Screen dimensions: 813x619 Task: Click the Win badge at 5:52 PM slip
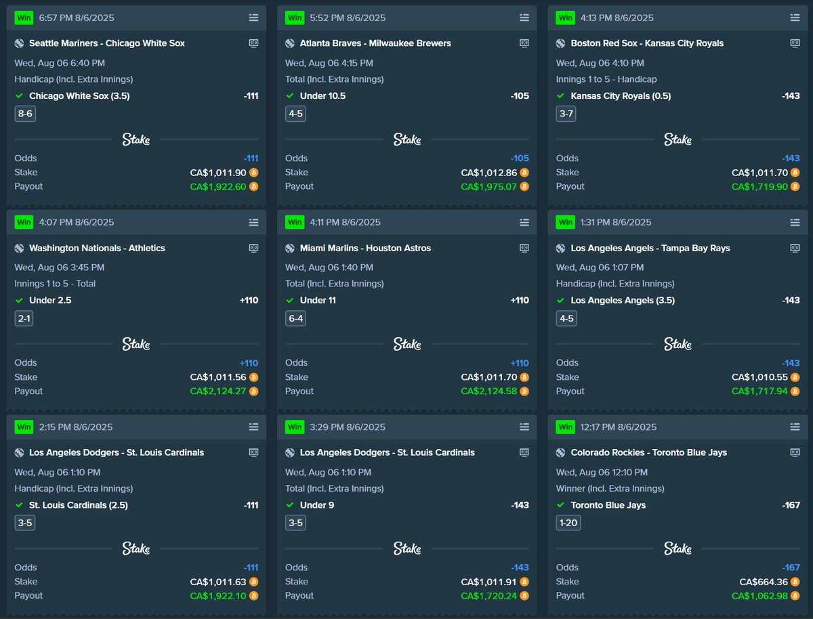295,18
